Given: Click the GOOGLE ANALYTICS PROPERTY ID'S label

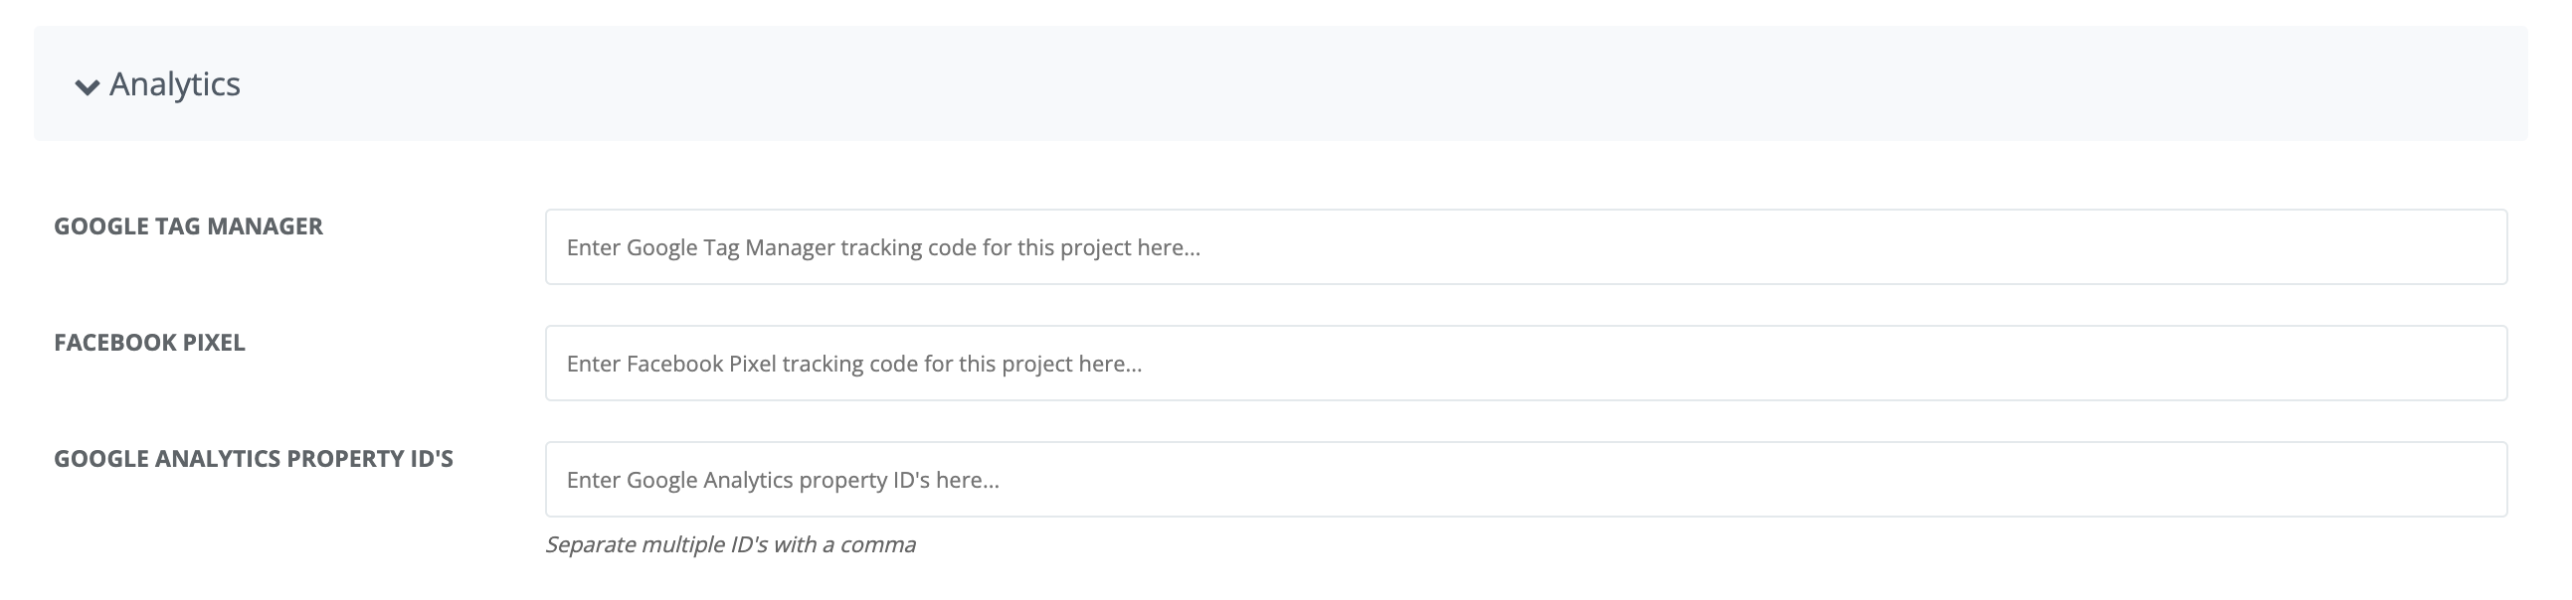Looking at the screenshot, I should (x=254, y=459).
